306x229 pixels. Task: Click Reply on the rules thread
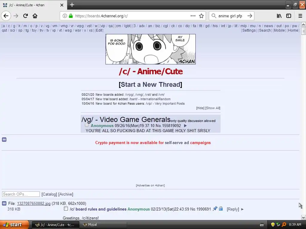(x=233, y=209)
